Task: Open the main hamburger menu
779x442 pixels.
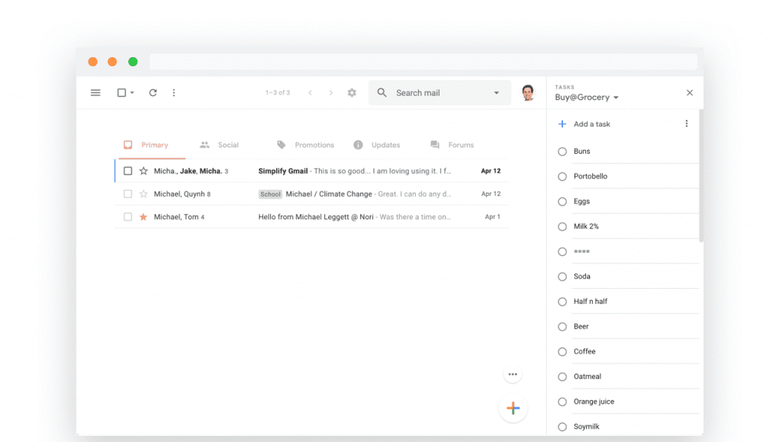Action: pos(95,93)
